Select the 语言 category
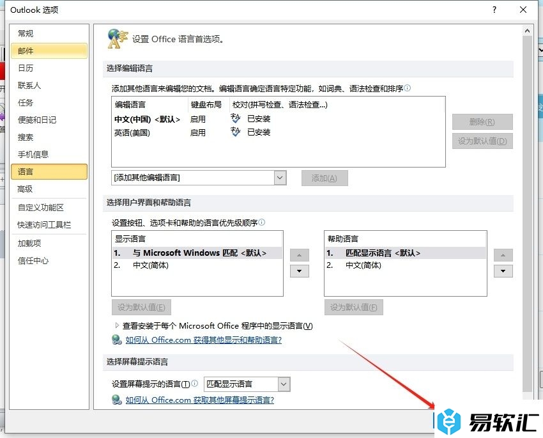 (49, 172)
